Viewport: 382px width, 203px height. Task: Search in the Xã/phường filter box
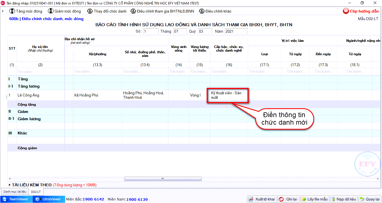(x=97, y=72)
